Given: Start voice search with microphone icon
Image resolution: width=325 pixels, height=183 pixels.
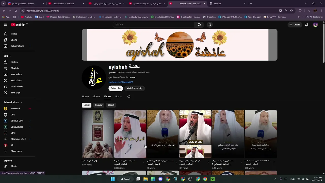Looking at the screenshot, I should pos(209,25).
